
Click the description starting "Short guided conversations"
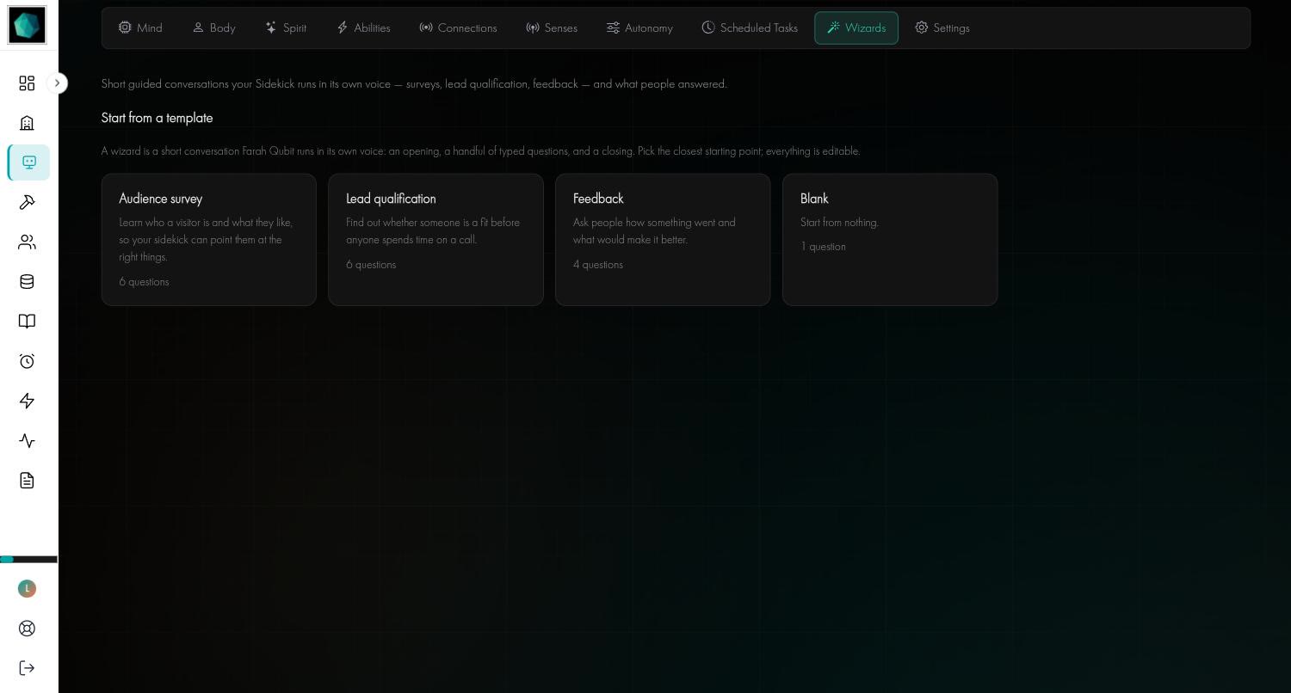[414, 84]
